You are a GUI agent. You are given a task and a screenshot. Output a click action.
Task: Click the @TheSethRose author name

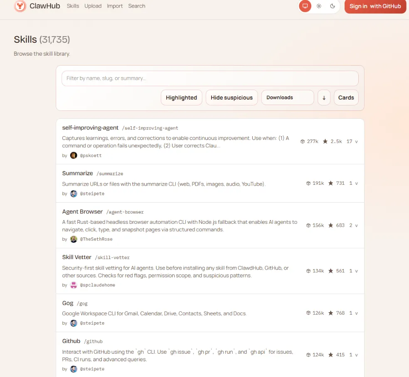[x=96, y=239]
